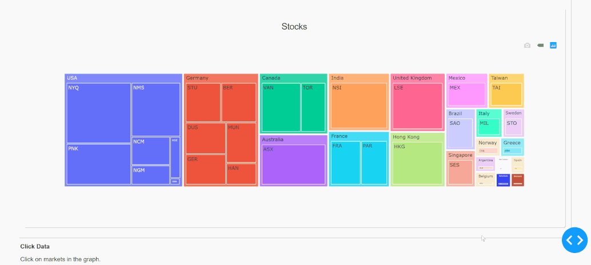Viewport: 591px width, 265px height.
Task: Click the Singapore country label
Action: click(x=460, y=155)
